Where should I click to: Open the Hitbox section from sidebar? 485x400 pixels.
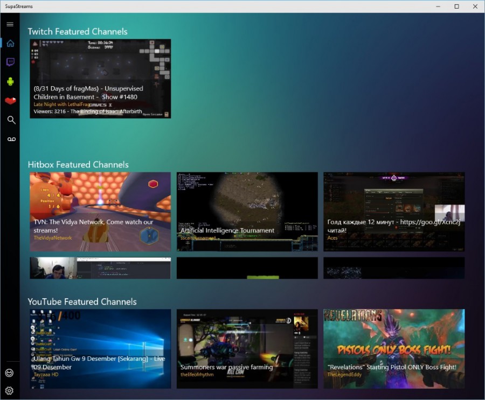coord(10,81)
